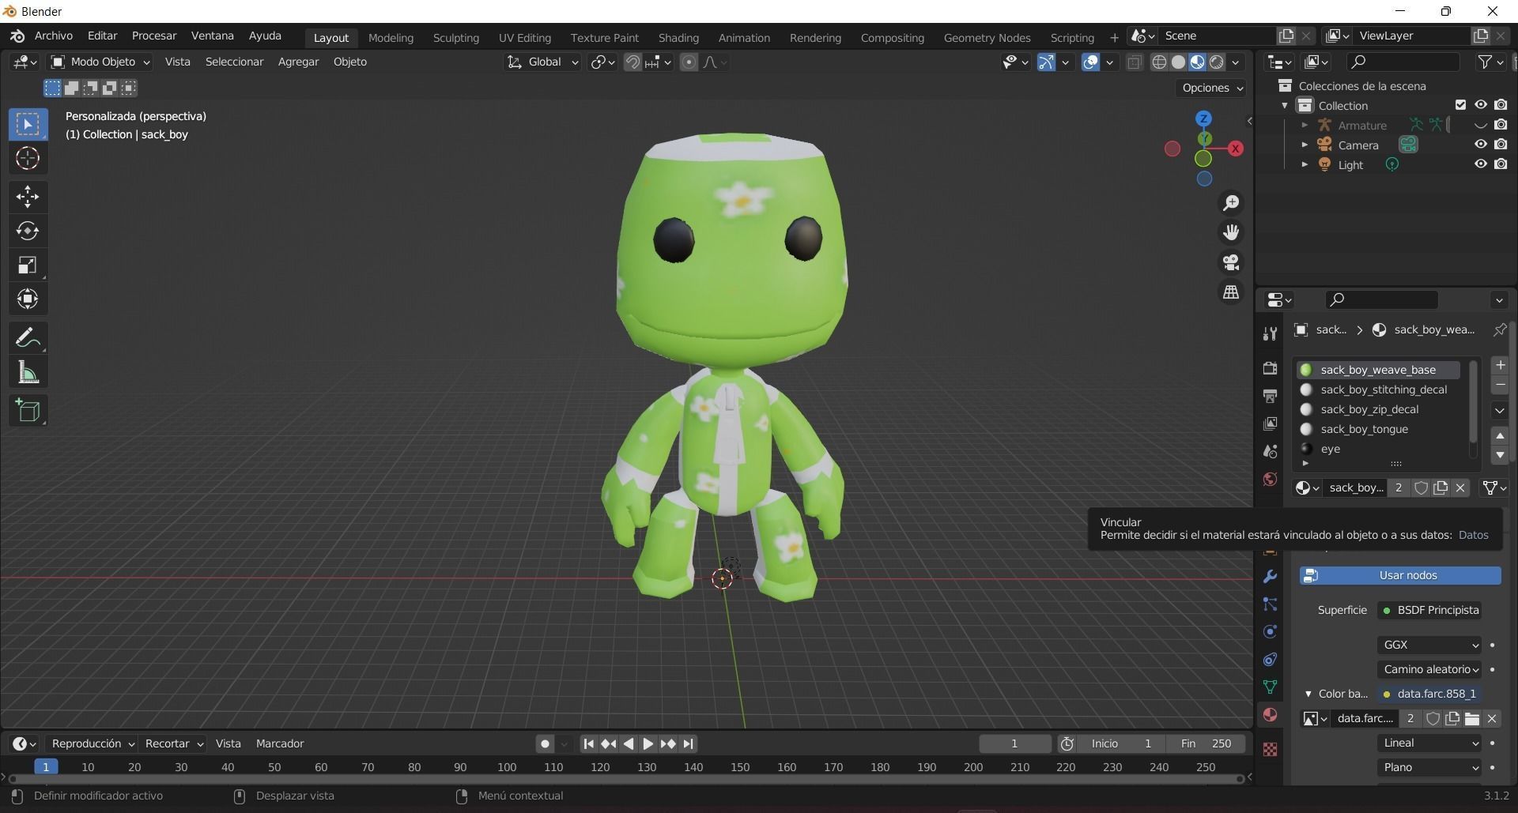Viewport: 1518px width, 813px height.
Task: Click BSDF Principista surface button
Action: point(1429,610)
